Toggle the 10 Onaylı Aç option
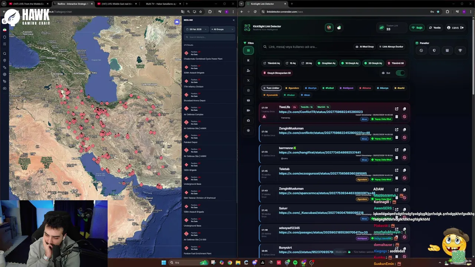Image resolution: width=475 pixels, height=267 pixels. pos(350,63)
